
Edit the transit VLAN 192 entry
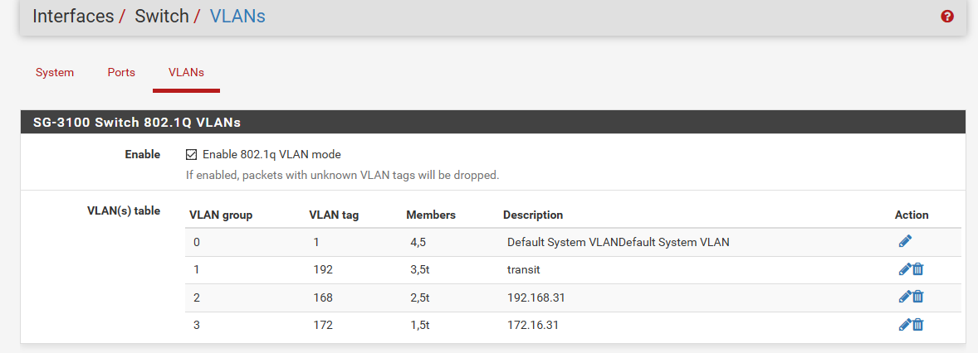click(x=904, y=269)
